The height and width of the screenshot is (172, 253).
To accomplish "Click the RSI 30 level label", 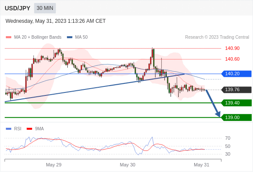I will coord(228,154).
